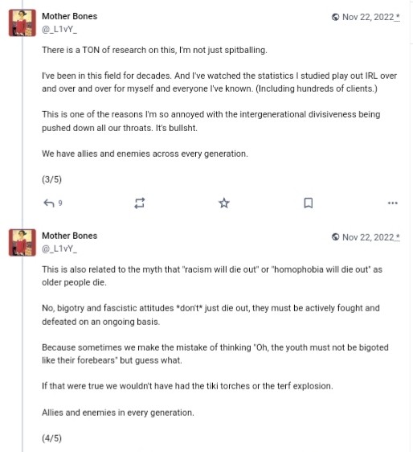Open Nov 22, 2022 timestamp of first post
Screen dimensions: 413x452
point(368,18)
